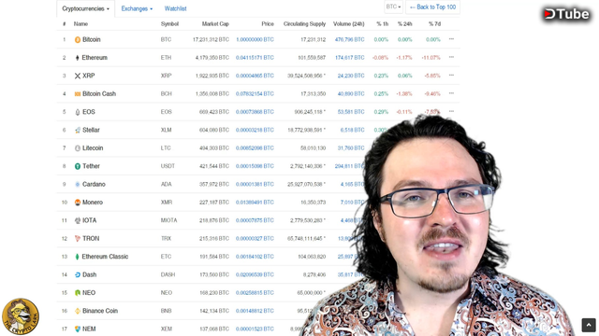599x336 pixels.
Task: Sort by the % 1h column header
Action: pyautogui.click(x=382, y=24)
